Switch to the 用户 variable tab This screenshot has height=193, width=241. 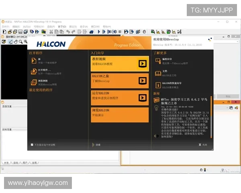[x=25, y=163]
